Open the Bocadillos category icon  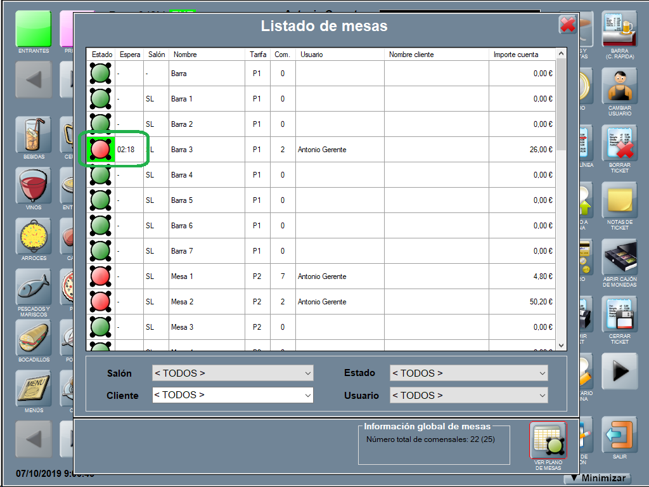click(33, 338)
